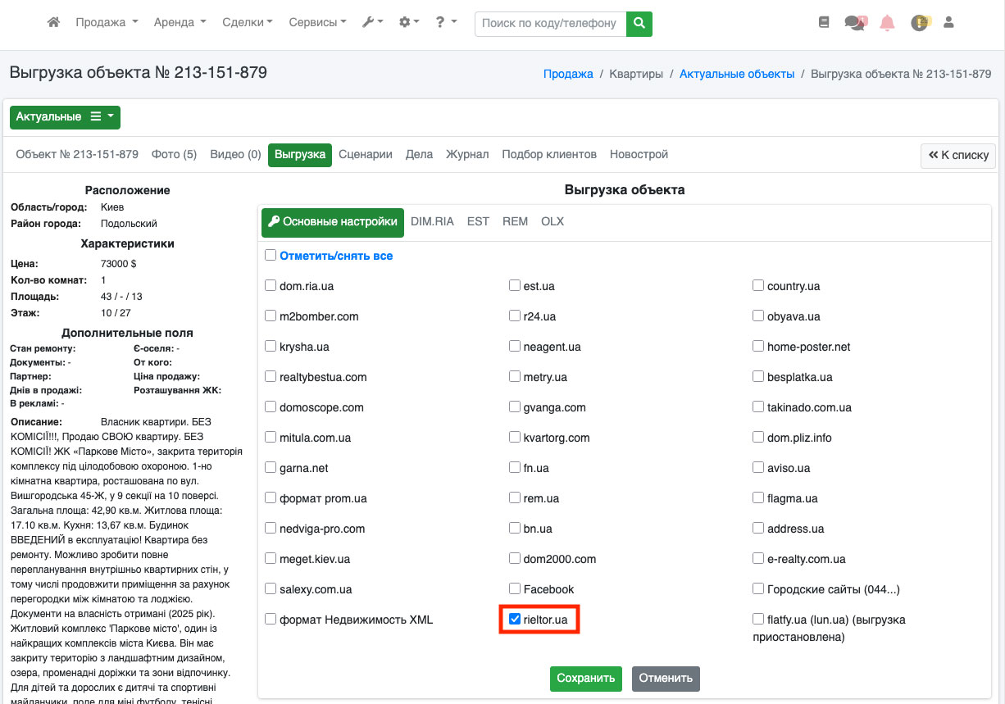Select the DIM.RIA settings tab
The width and height of the screenshot is (1005, 704).
pos(432,221)
